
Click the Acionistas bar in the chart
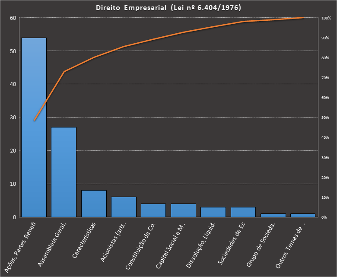124,207
